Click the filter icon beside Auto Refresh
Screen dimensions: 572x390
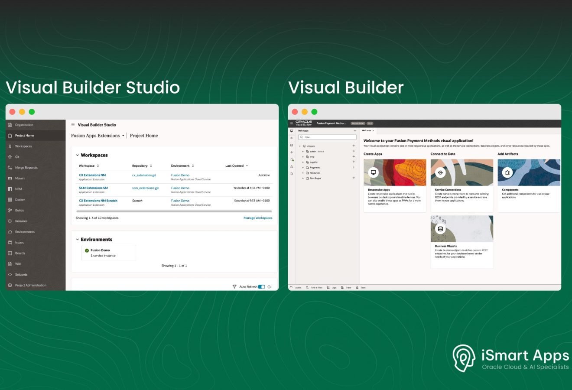[234, 287]
